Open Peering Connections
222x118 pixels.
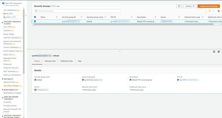pos(12,75)
